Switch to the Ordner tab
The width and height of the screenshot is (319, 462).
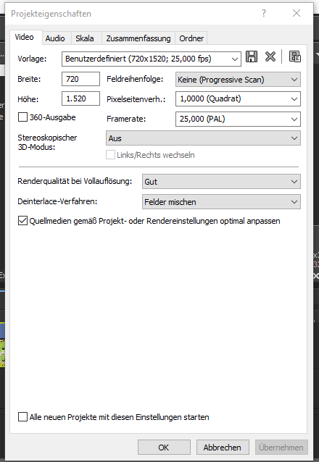[x=191, y=38]
